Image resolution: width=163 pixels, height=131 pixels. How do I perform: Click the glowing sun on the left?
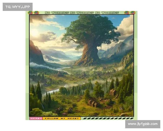[x=35, y=33]
